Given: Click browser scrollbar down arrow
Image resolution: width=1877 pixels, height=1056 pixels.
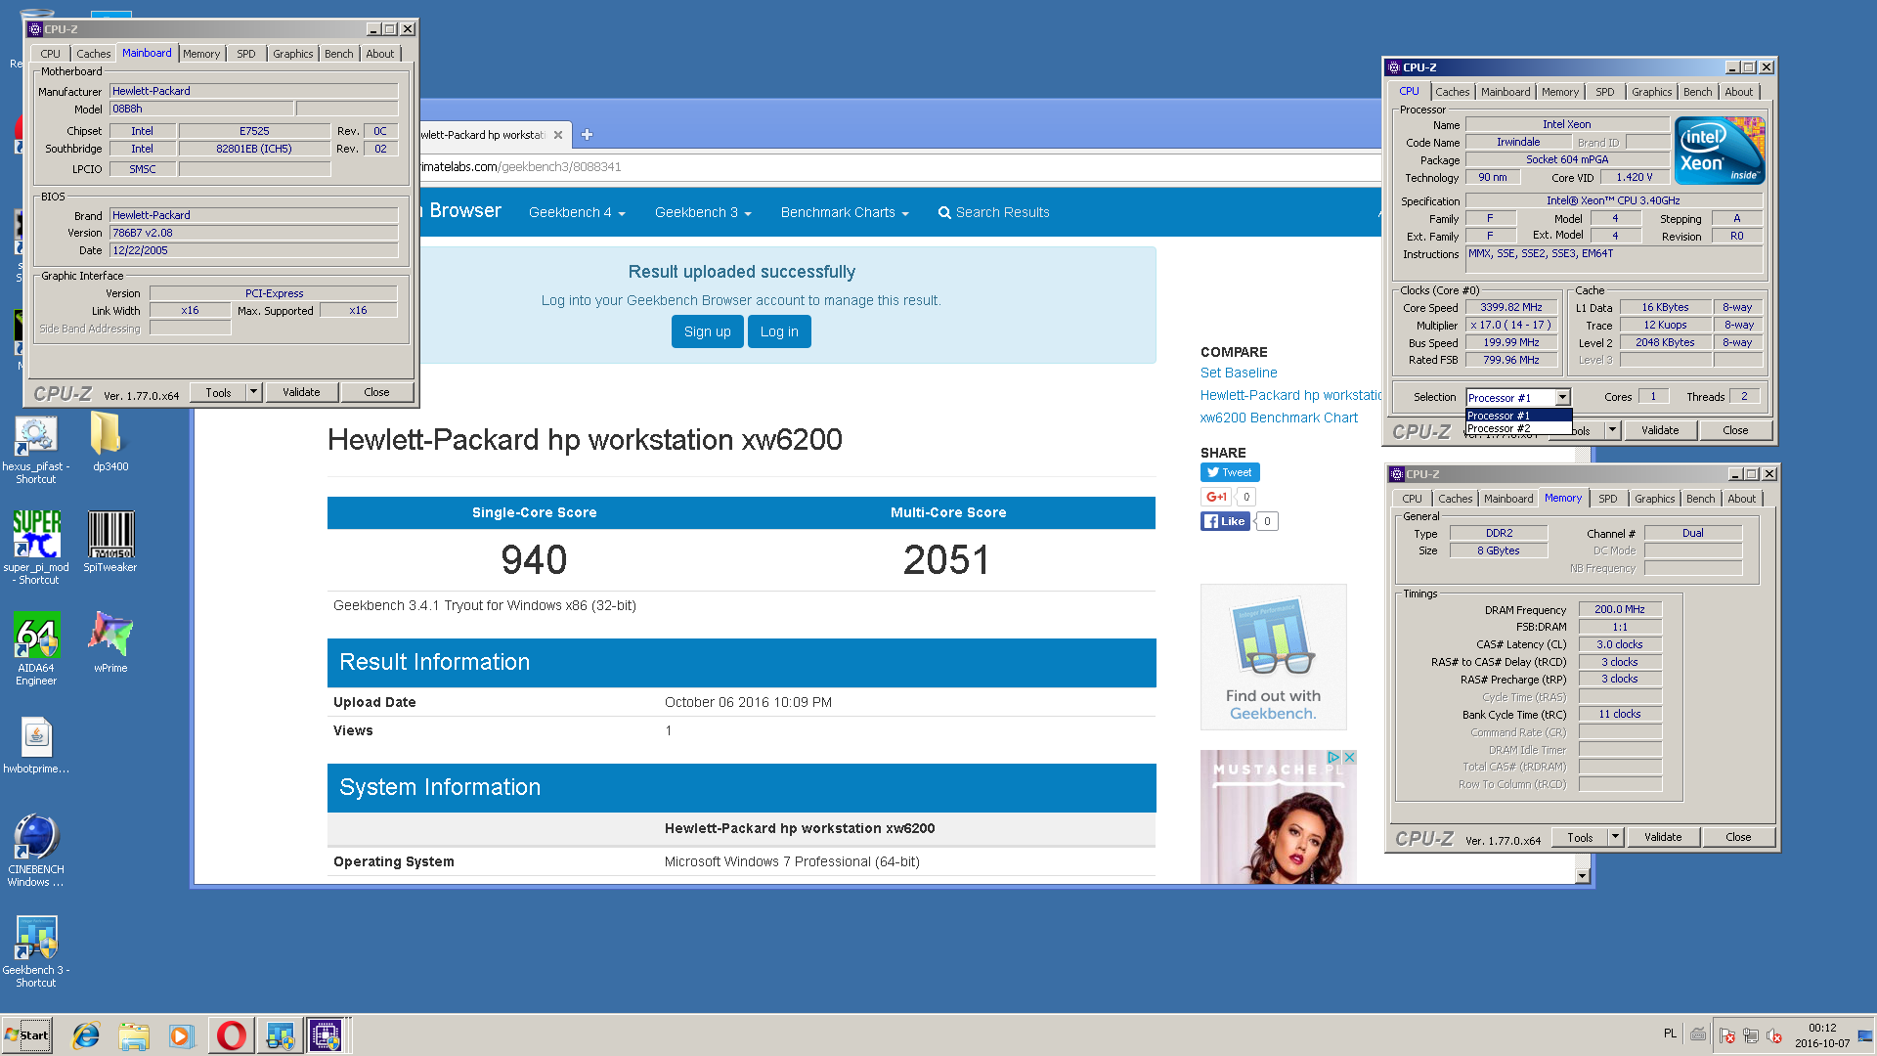Looking at the screenshot, I should pyautogui.click(x=1583, y=875).
